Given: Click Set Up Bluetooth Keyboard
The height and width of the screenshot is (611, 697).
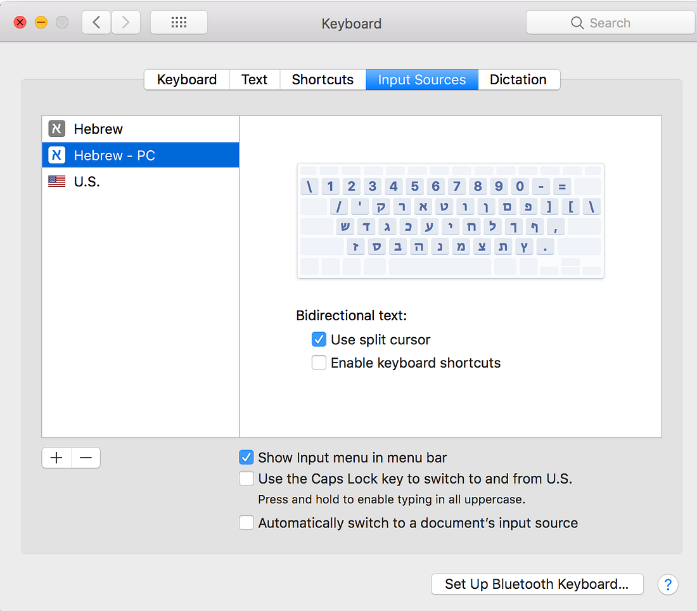Looking at the screenshot, I should tap(537, 584).
